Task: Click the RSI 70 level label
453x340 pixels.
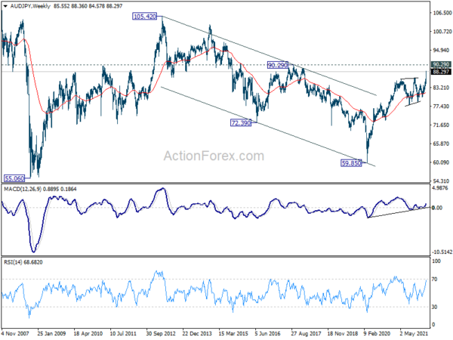Action: 435,280
